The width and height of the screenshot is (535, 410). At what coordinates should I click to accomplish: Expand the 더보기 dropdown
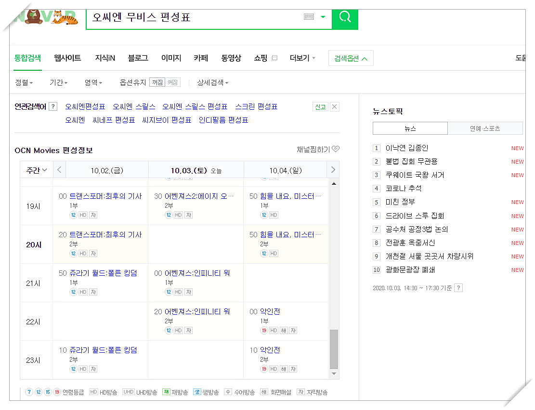tap(302, 58)
